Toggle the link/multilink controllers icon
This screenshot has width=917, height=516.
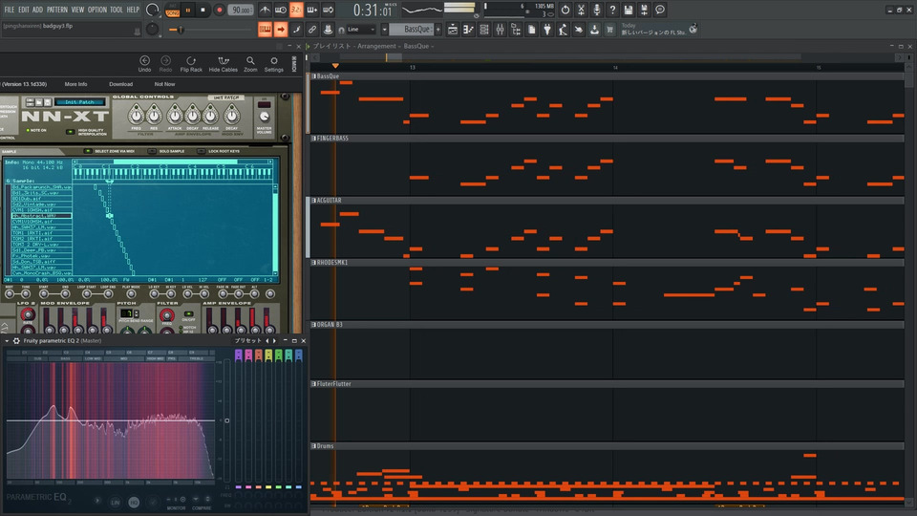[312, 30]
